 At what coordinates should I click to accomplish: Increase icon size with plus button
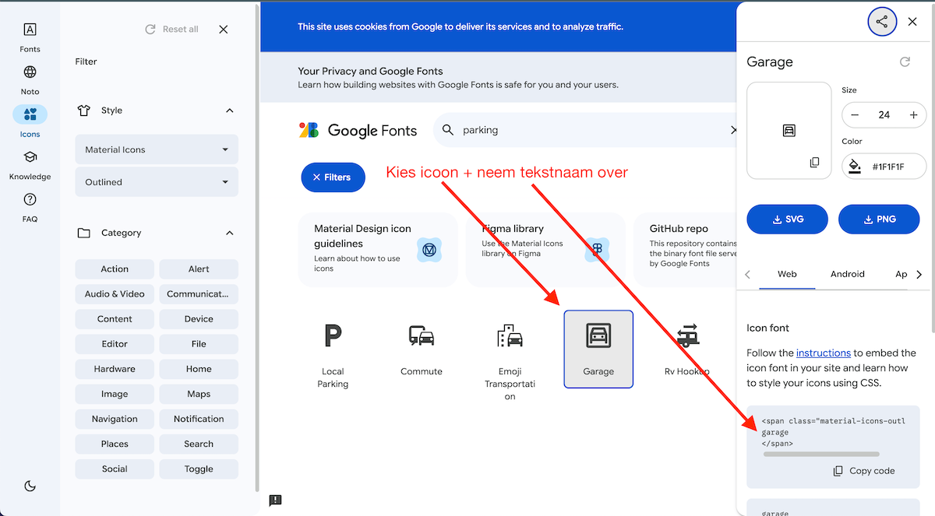tap(913, 115)
